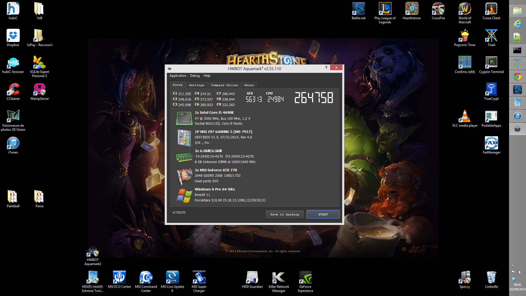This screenshot has height=296, width=526.
Task: Open command prompt taskbar icon
Action: (x=517, y=50)
